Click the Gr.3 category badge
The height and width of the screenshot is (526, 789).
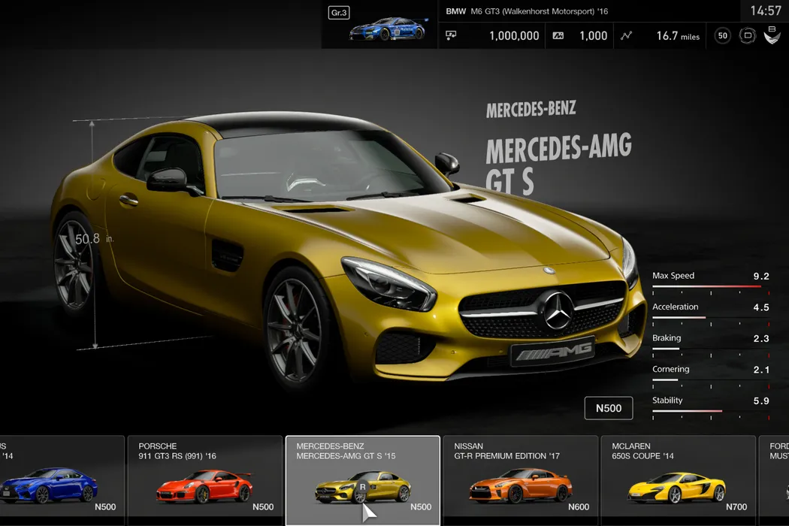click(339, 13)
